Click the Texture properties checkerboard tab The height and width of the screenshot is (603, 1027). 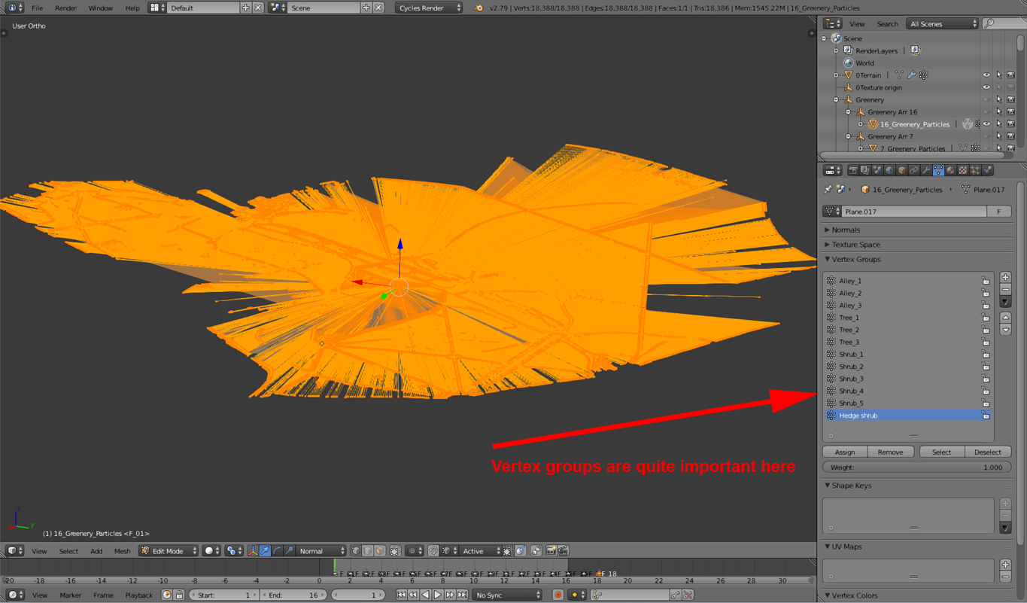963,171
